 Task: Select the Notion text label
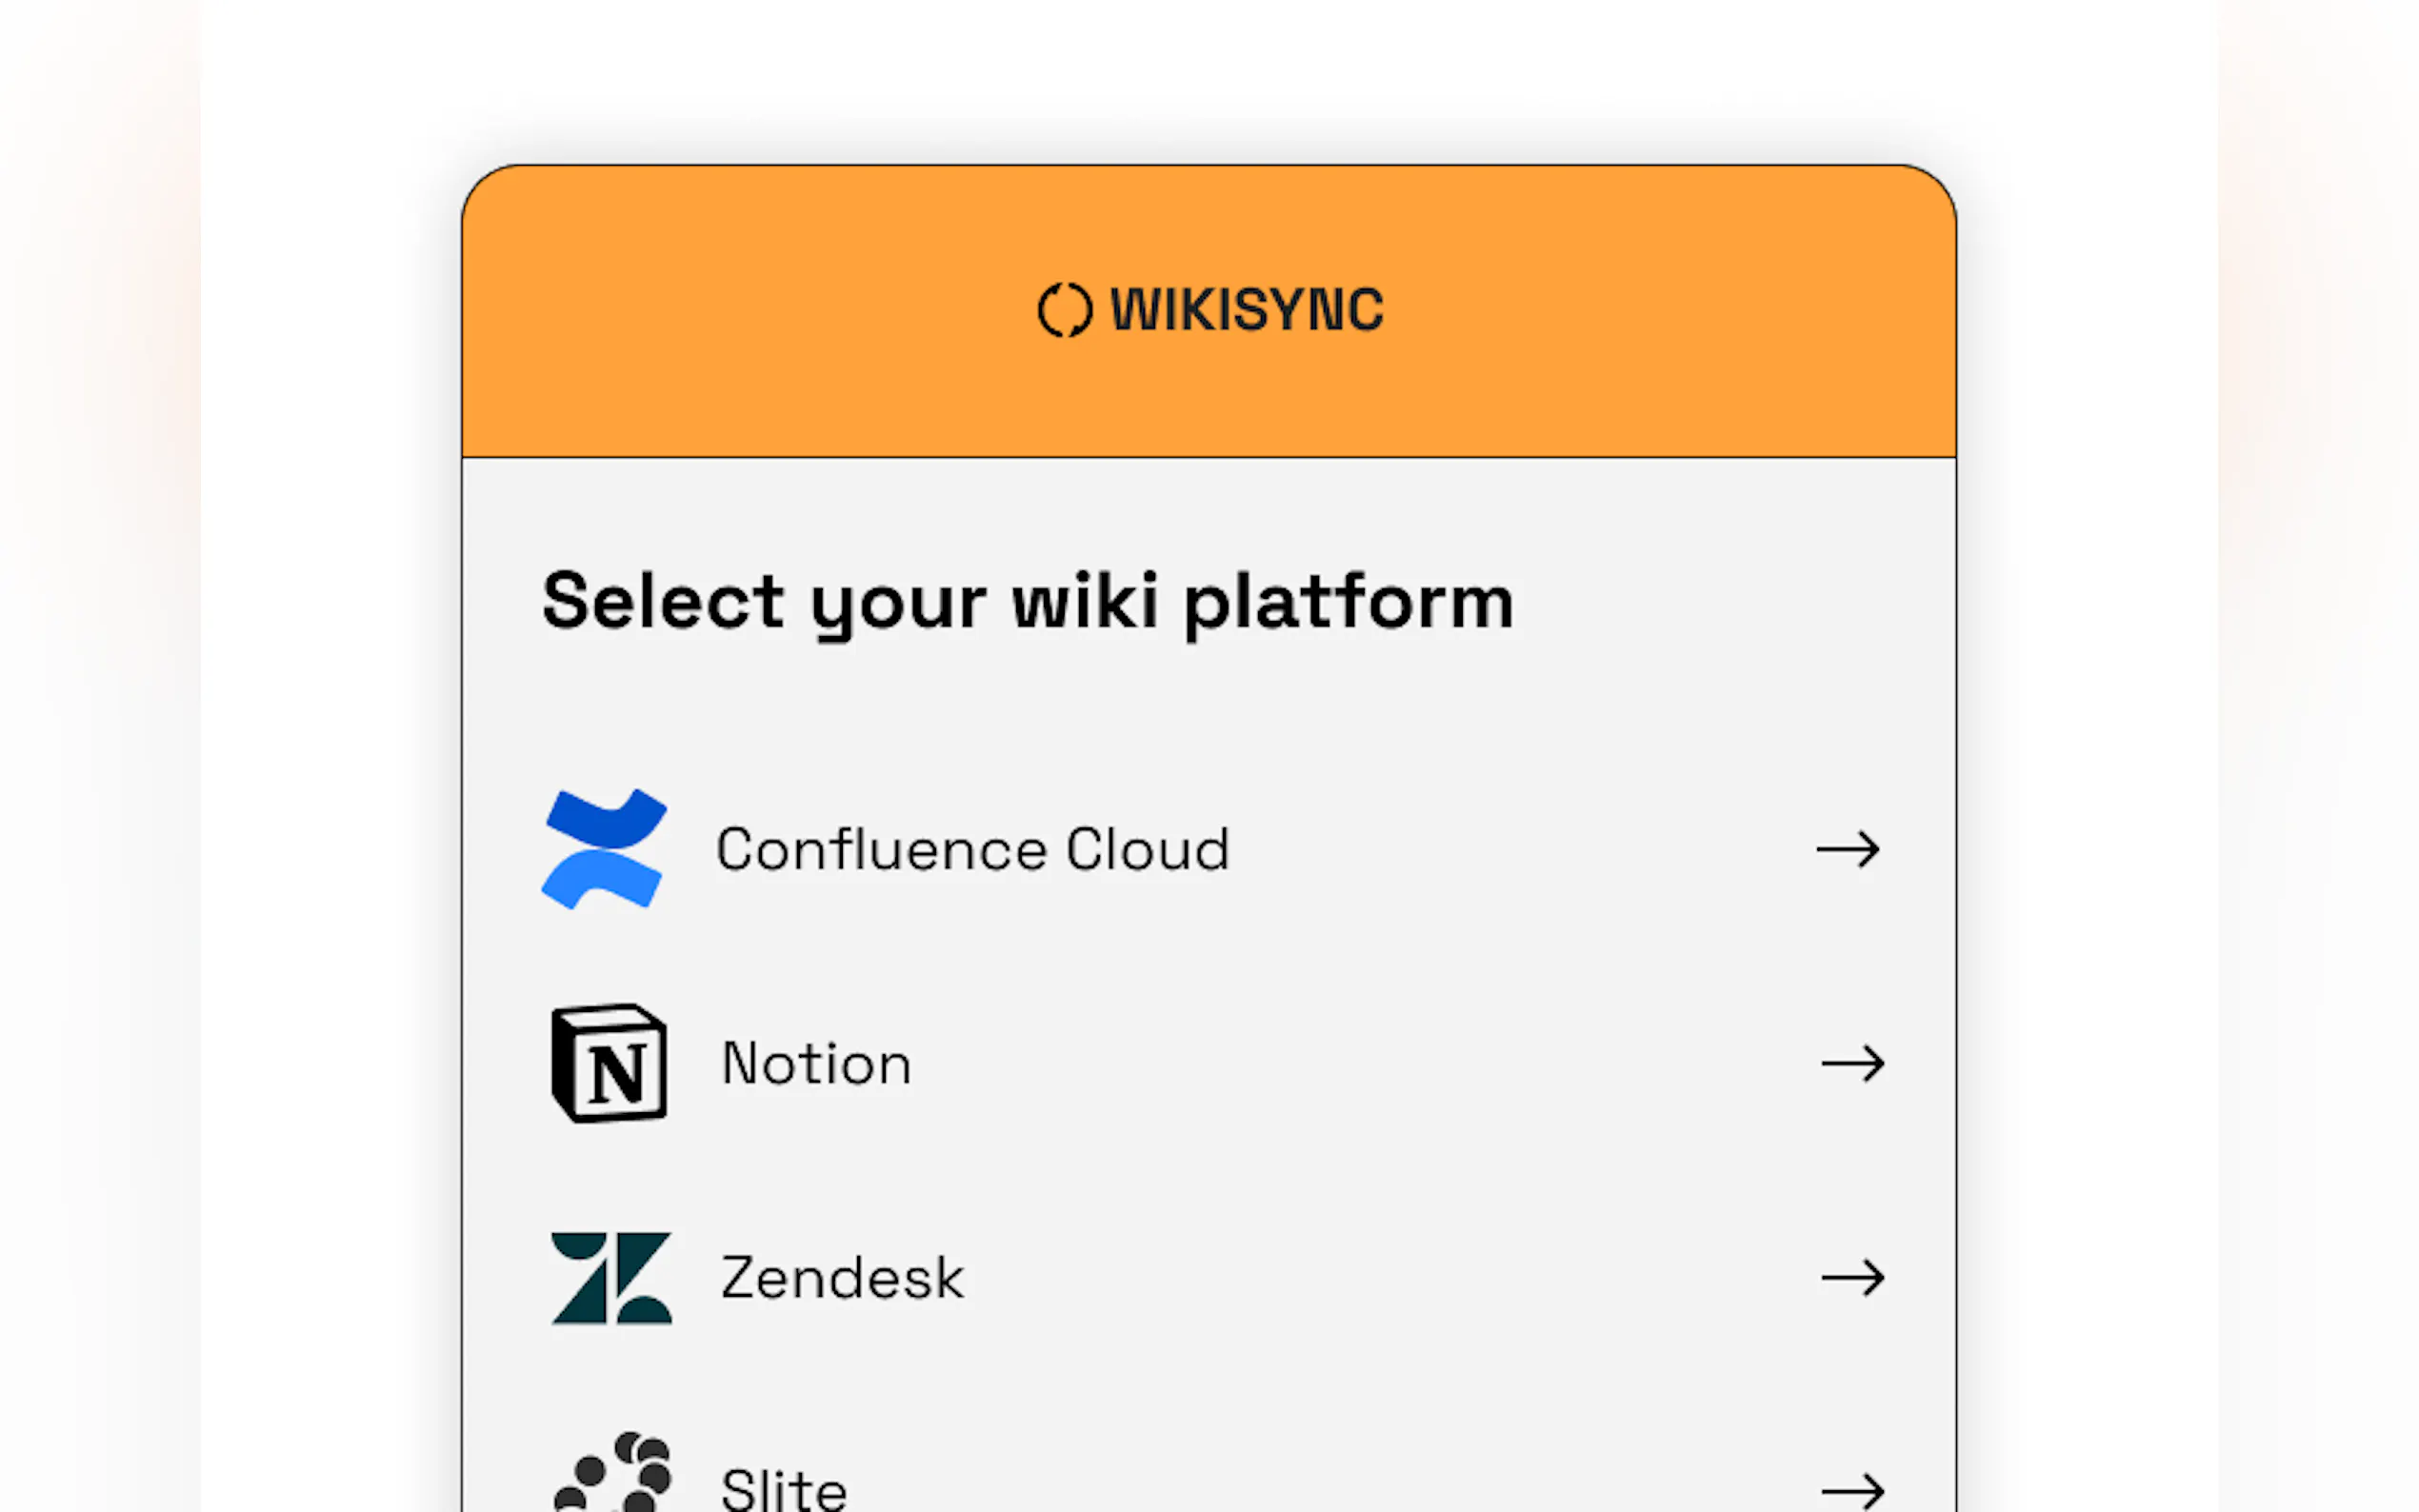816,1064
